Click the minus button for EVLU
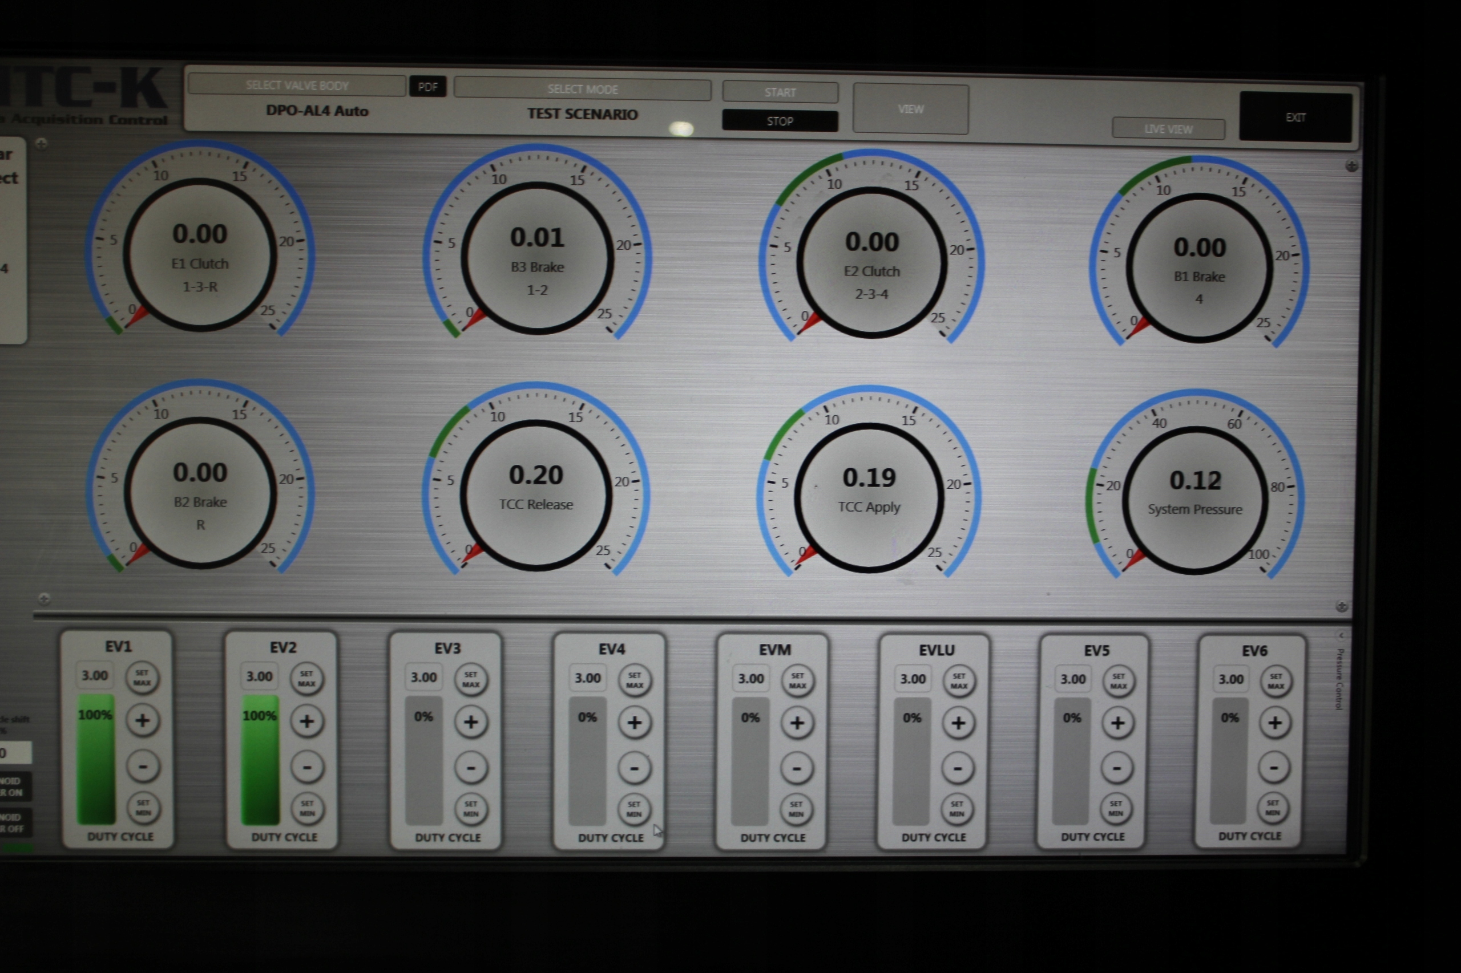Viewport: 1461px width, 973px height. (x=958, y=769)
